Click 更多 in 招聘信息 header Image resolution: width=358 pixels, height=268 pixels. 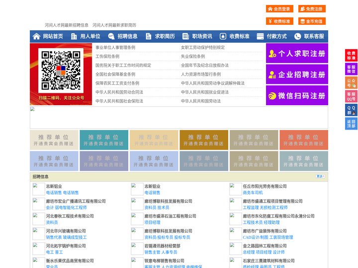coord(320,176)
